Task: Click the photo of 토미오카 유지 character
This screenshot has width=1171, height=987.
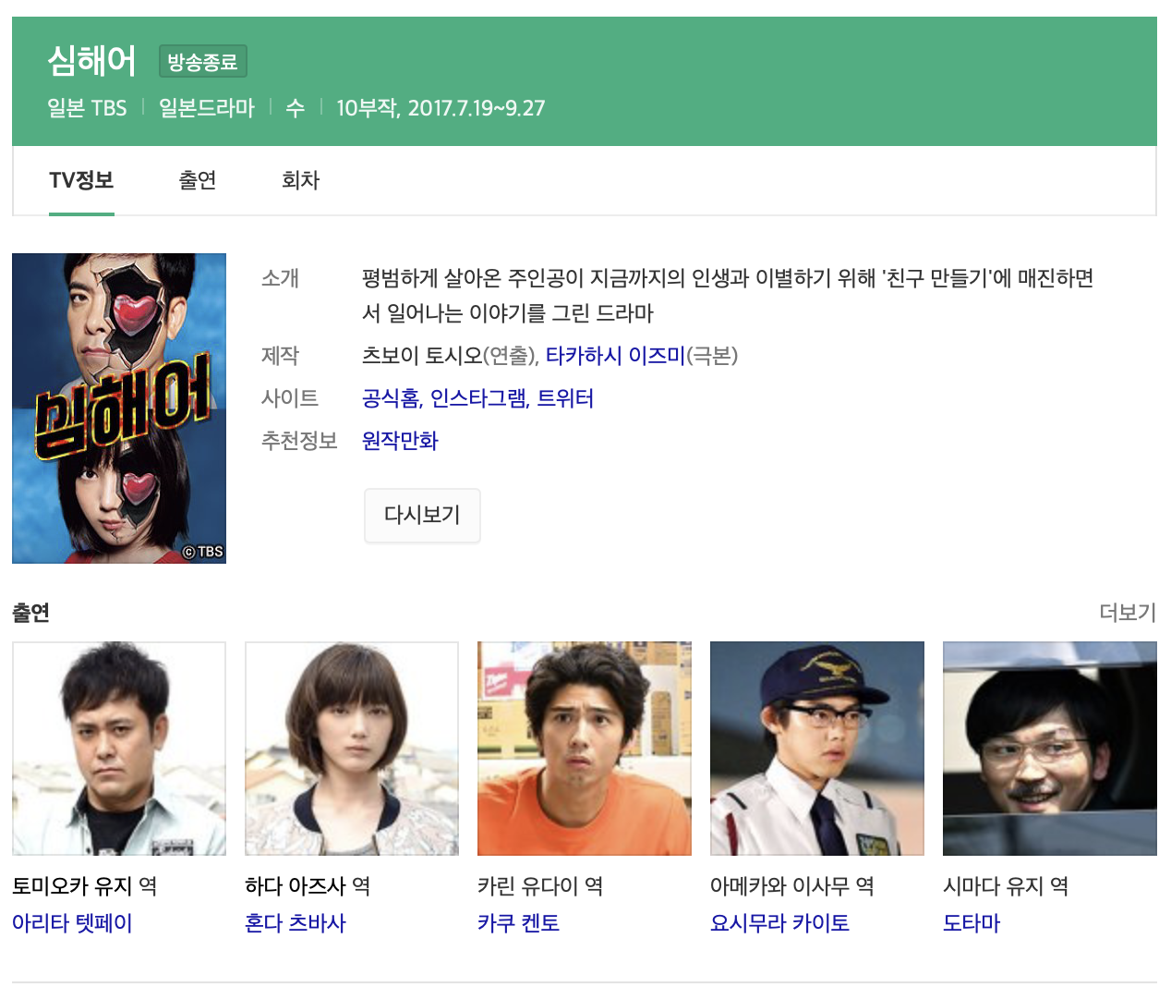Action: point(119,749)
